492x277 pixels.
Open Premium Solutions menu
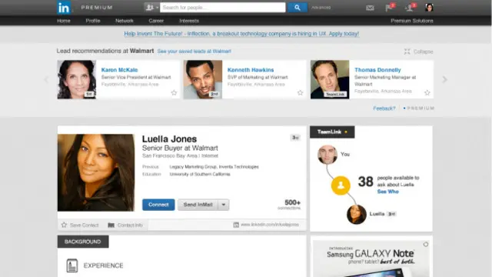[412, 21]
